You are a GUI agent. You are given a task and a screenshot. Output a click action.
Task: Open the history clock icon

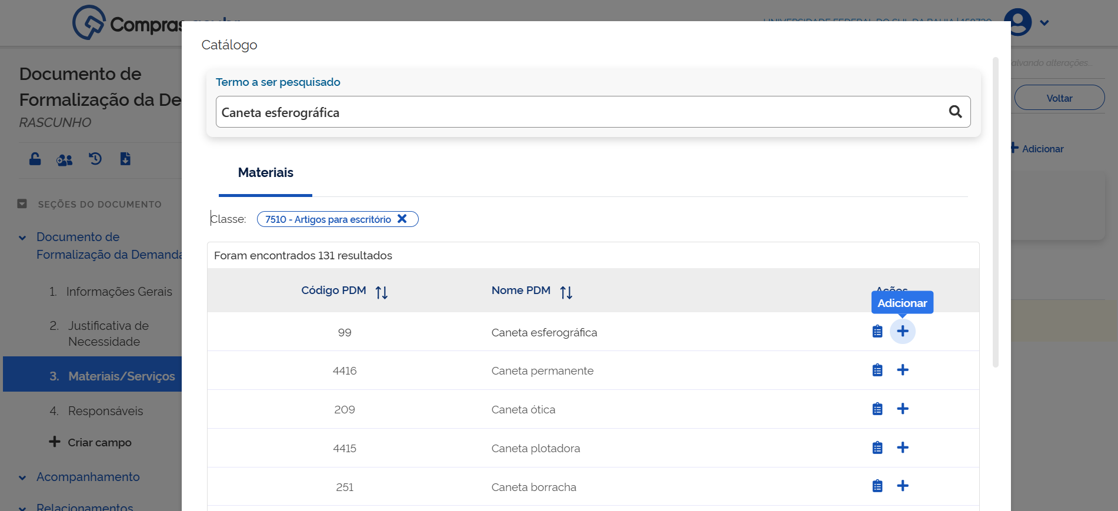95,159
